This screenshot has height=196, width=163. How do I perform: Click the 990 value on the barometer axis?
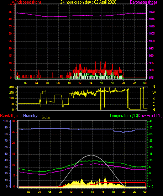[x=151, y=55]
